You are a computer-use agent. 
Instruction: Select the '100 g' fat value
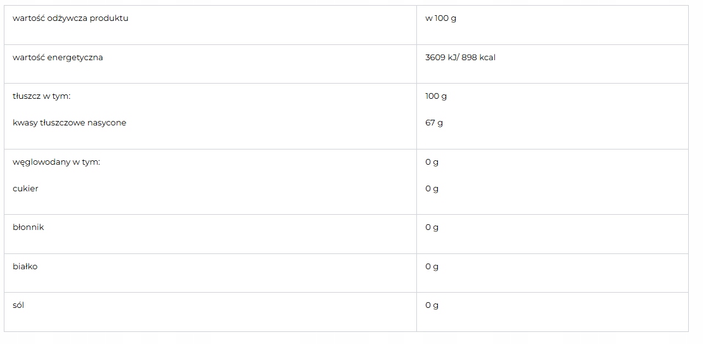(x=436, y=96)
